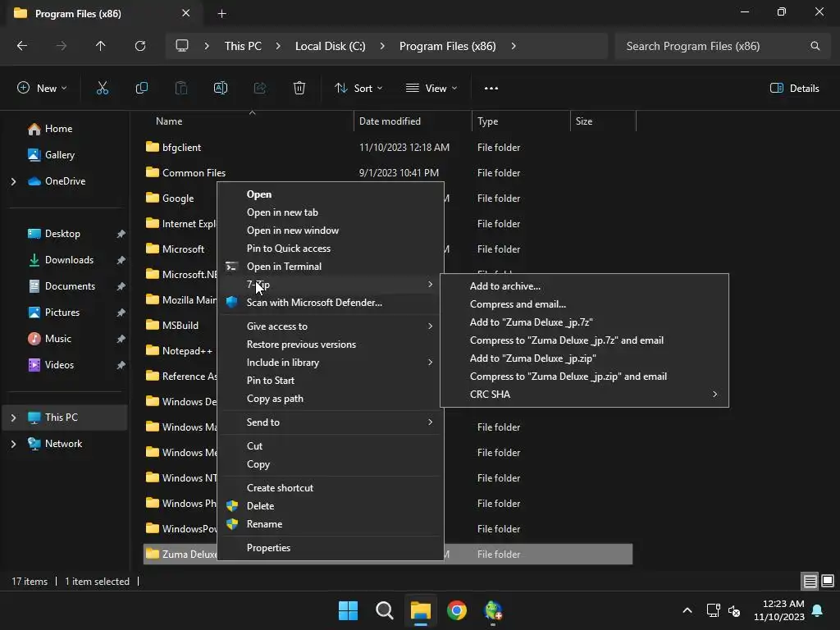
Task: Click the Share icon in toolbar
Action: pyautogui.click(x=260, y=89)
